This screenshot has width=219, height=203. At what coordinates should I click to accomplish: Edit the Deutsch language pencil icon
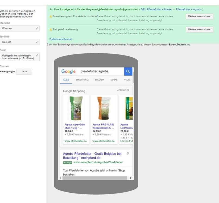click(37, 42)
